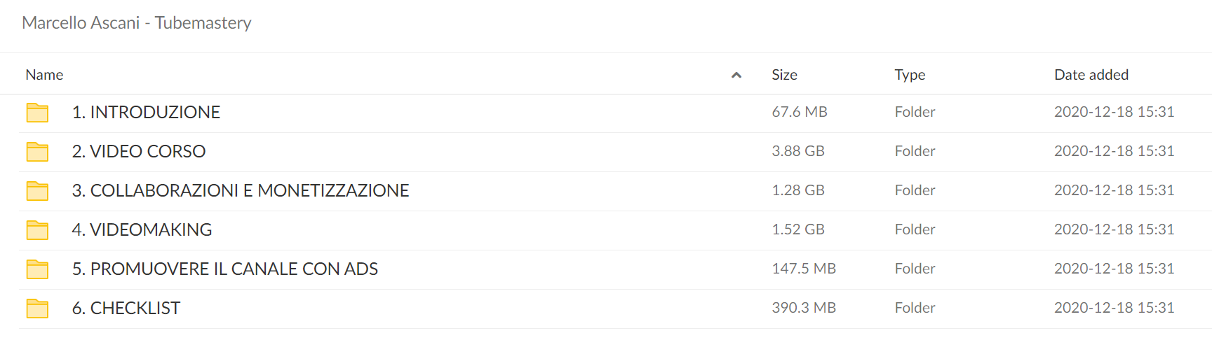Open 3. COLLABORAZIONI E MONETIZZAZIONE folder name
This screenshot has height=361, width=1212.
(x=241, y=190)
